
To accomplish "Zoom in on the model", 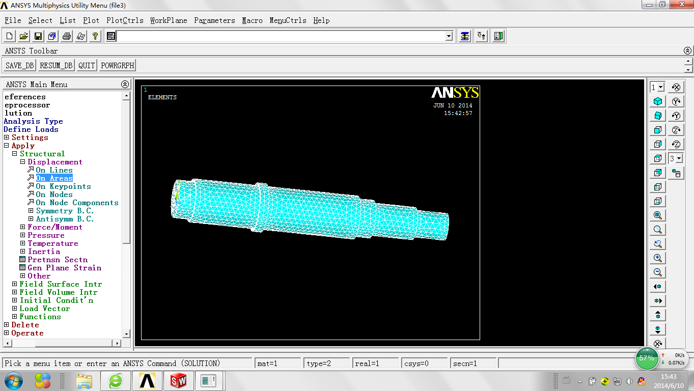I will 658,258.
